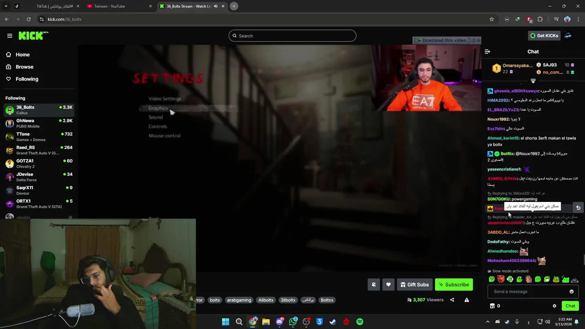The width and height of the screenshot is (585, 329).
Task: Open Raed_RS channel in Following list
Action: (x=39, y=150)
